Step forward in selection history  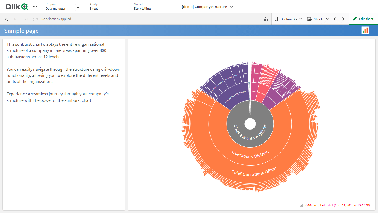[25, 19]
